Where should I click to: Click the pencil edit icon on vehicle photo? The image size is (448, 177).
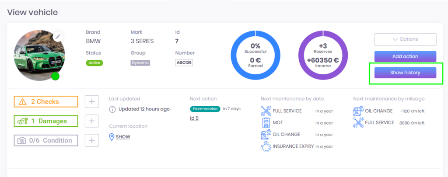[58, 37]
